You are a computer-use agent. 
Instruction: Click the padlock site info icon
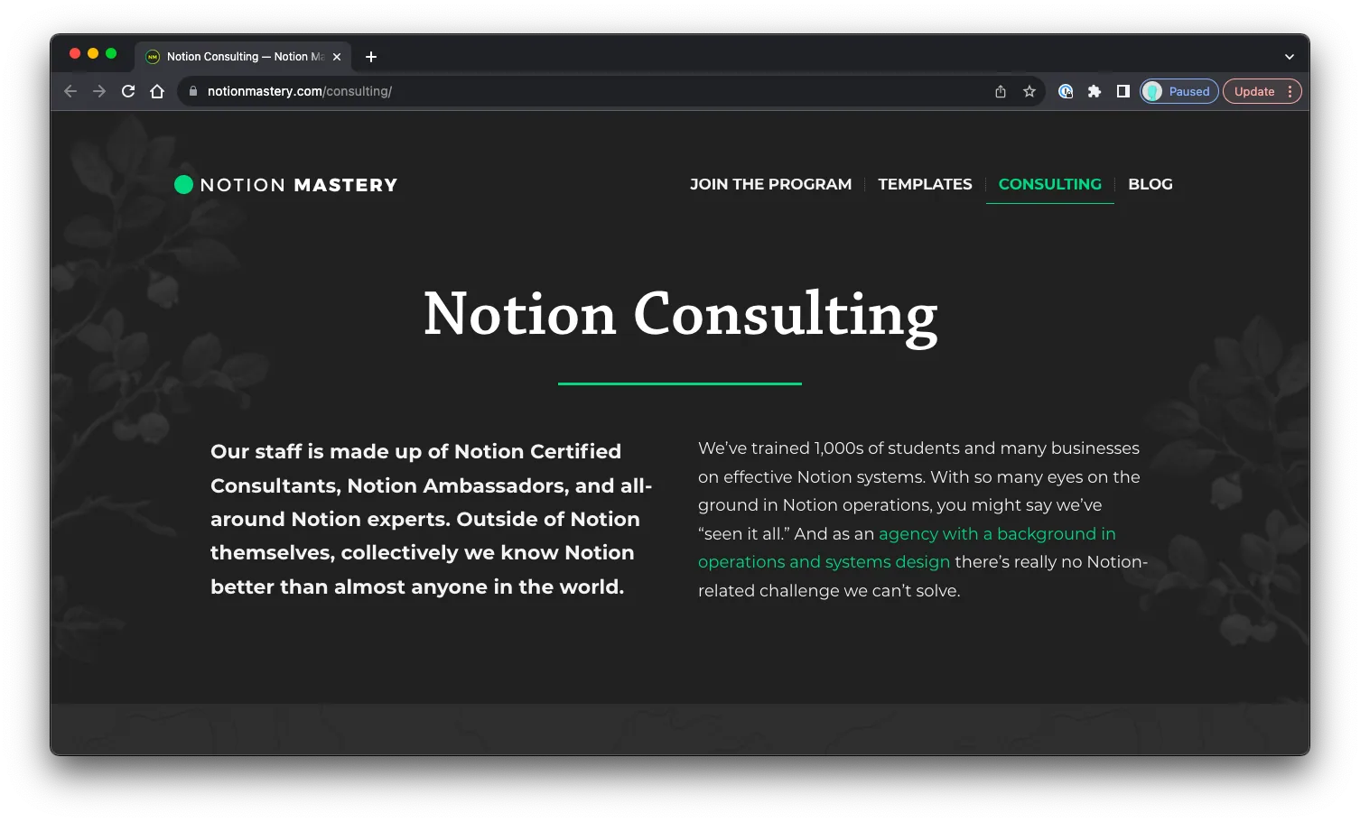coord(192,91)
